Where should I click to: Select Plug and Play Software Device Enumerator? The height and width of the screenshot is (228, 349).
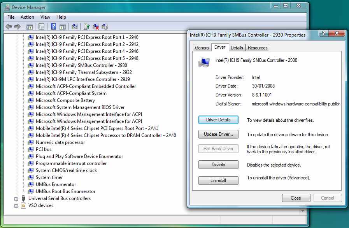click(x=79, y=156)
